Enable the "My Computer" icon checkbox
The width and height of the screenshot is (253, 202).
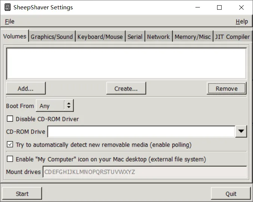(10, 159)
